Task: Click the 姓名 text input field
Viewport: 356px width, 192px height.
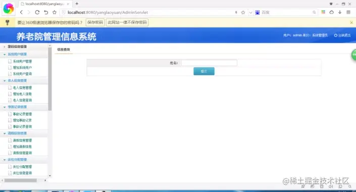Action: [210, 63]
